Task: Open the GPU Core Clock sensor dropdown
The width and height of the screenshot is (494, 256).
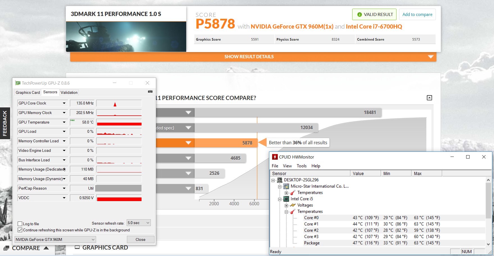Action: pos(64,103)
